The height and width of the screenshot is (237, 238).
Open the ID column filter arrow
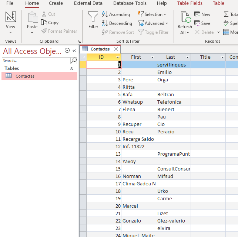[118, 57]
